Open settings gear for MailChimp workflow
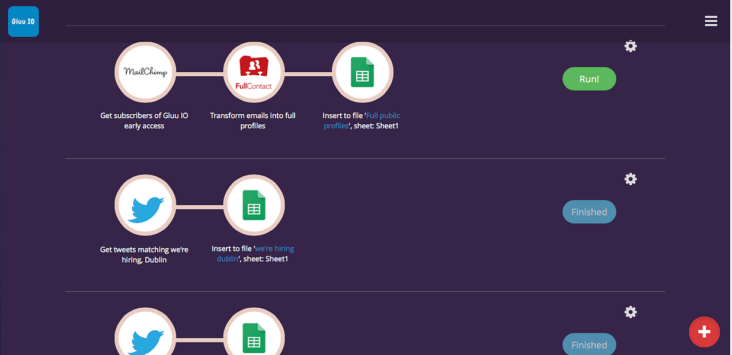Image resolution: width=732 pixels, height=355 pixels. (631, 46)
